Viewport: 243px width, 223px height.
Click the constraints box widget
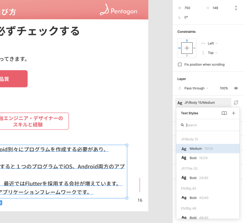click(x=187, y=48)
